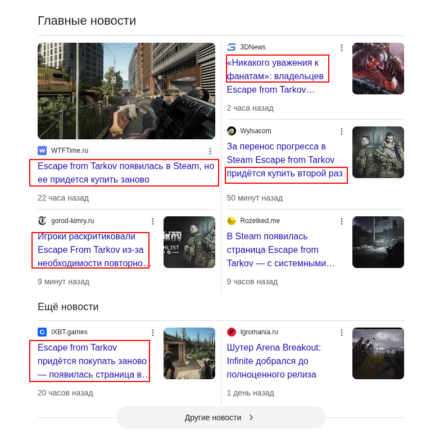Open the 3DNews article red-masked thumbnail
This screenshot has height=436, width=444.
pyautogui.click(x=378, y=69)
